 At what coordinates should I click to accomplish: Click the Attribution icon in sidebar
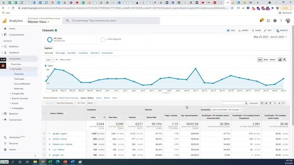(5, 137)
